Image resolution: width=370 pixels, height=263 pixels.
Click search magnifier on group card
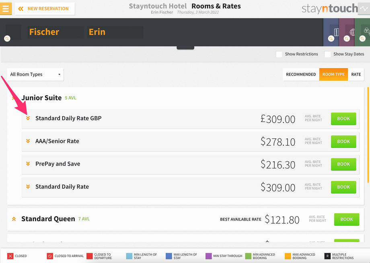click(x=362, y=39)
